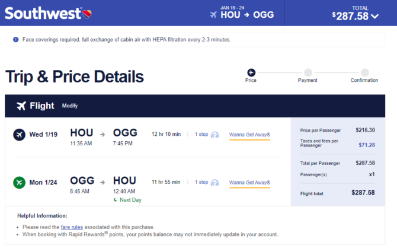Viewport: 397px width, 248px height.
Task: Click the blue info icon in notice
Action: click(x=15, y=40)
